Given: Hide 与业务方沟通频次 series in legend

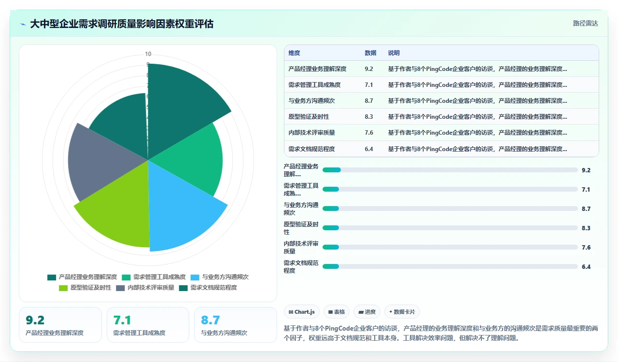Looking at the screenshot, I should point(219,277).
